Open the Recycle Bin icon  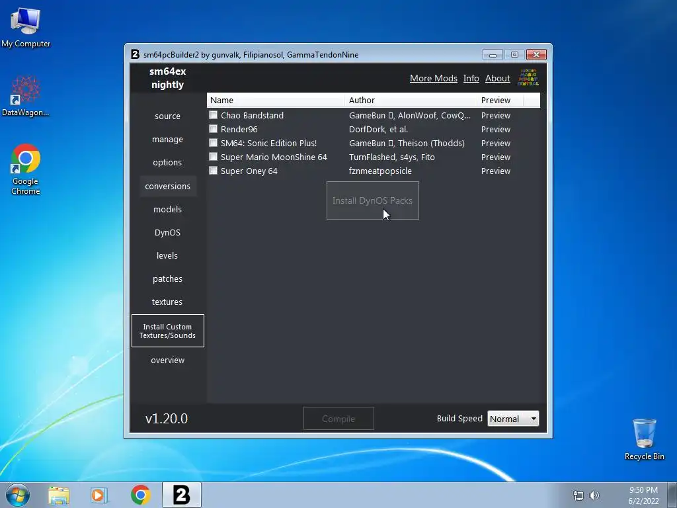pos(644,439)
